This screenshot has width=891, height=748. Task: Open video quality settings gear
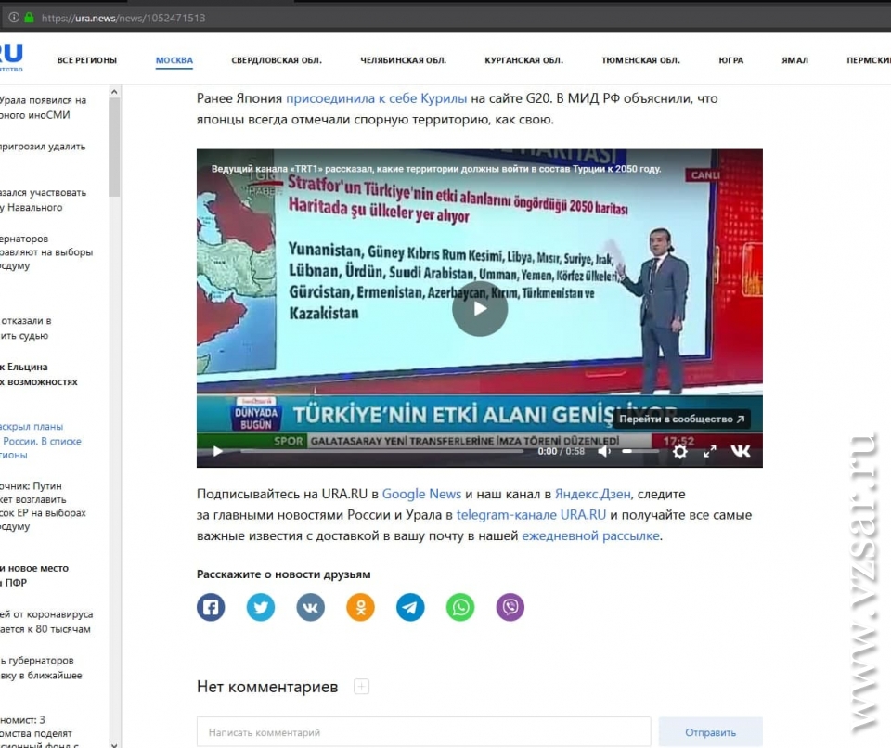(x=679, y=451)
